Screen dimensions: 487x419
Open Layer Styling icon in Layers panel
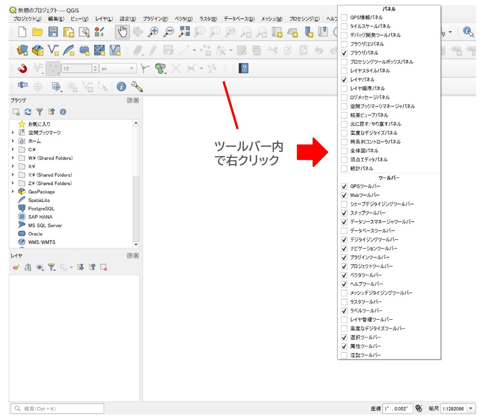(16, 267)
